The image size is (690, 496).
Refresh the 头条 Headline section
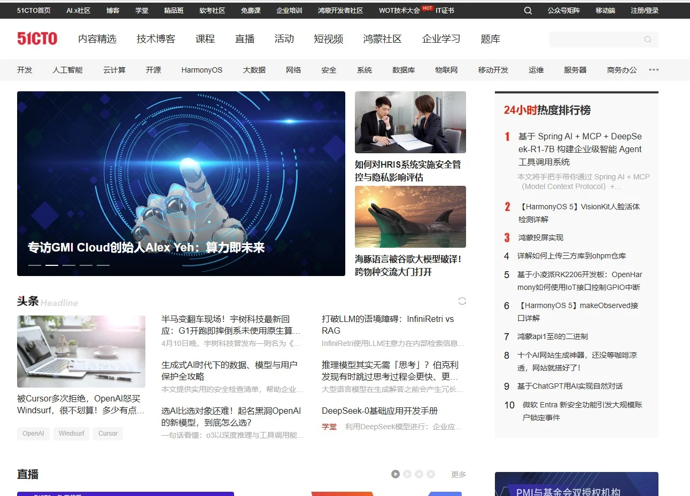click(462, 301)
